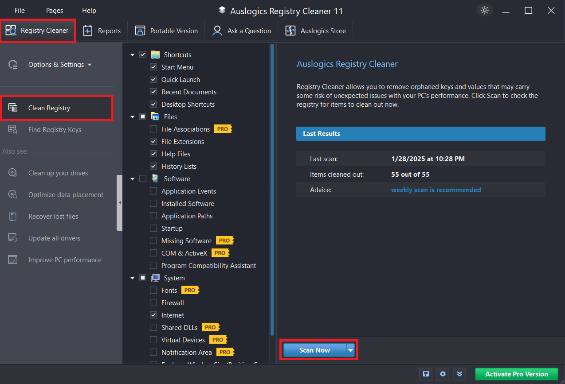
Task: Click the Find Registry Keys icon
Action: [13, 129]
